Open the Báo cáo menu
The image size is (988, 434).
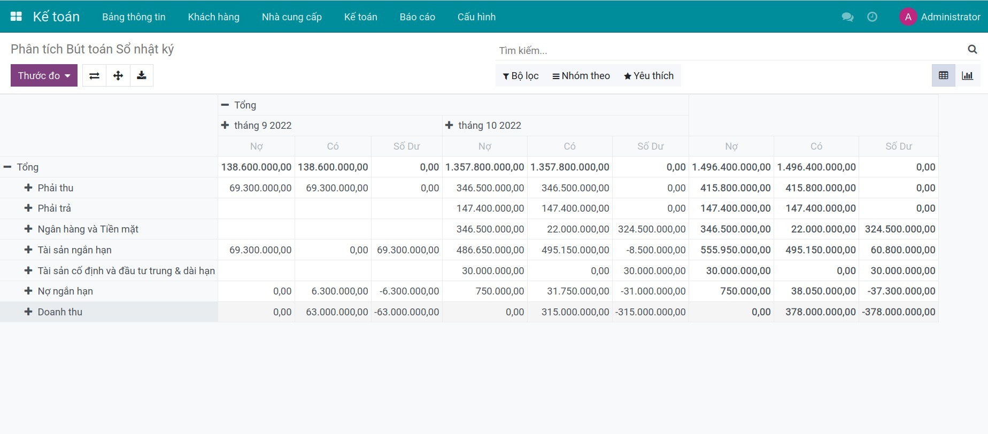tap(417, 17)
